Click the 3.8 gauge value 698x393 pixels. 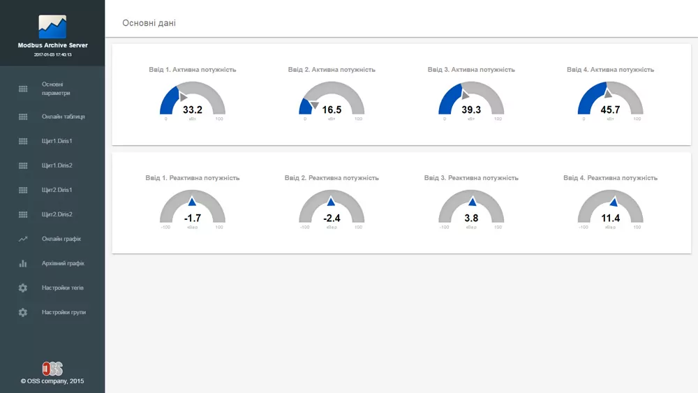click(x=471, y=218)
